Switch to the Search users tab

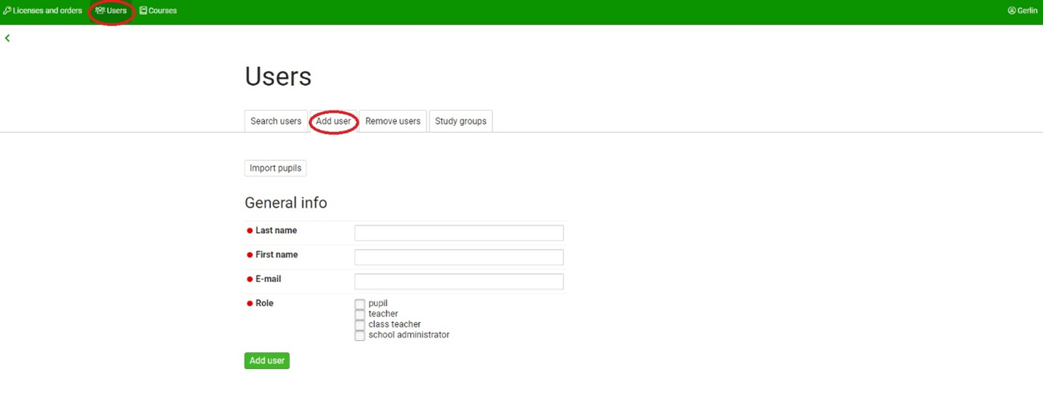[x=276, y=121]
